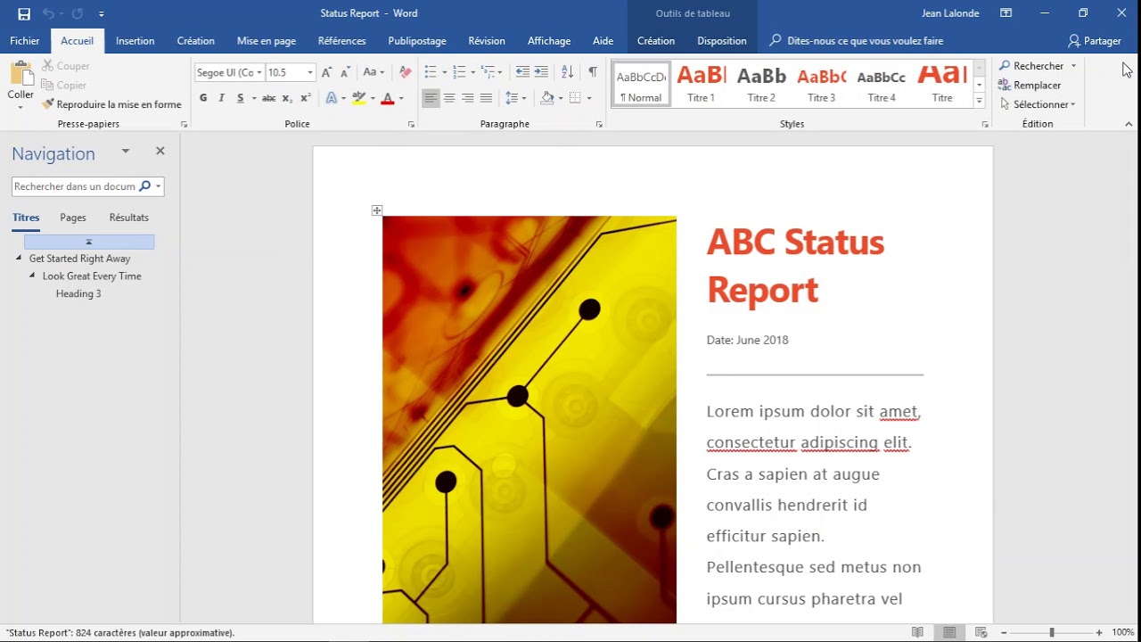Sort text with the A-Z icon
The width and height of the screenshot is (1141, 642).
pyautogui.click(x=567, y=72)
